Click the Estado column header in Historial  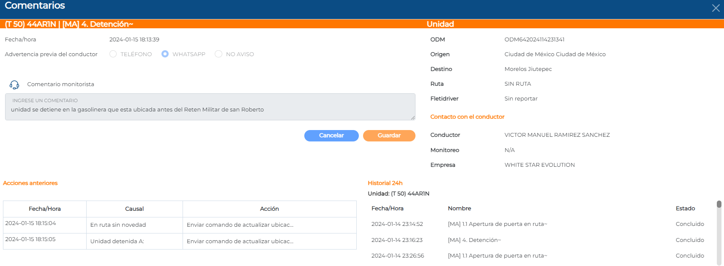685,209
